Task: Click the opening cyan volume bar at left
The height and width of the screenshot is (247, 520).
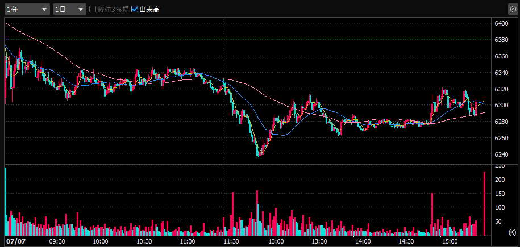Action: pos(6,202)
